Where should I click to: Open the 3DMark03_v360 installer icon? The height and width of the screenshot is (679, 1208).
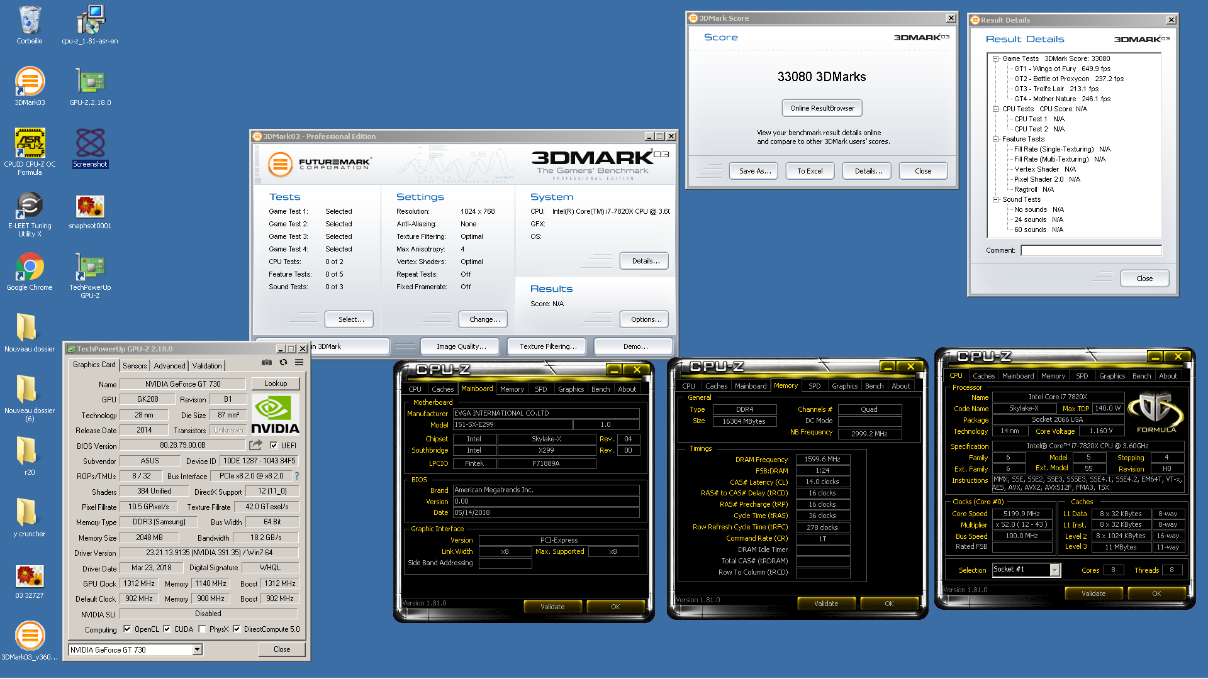[x=30, y=641]
